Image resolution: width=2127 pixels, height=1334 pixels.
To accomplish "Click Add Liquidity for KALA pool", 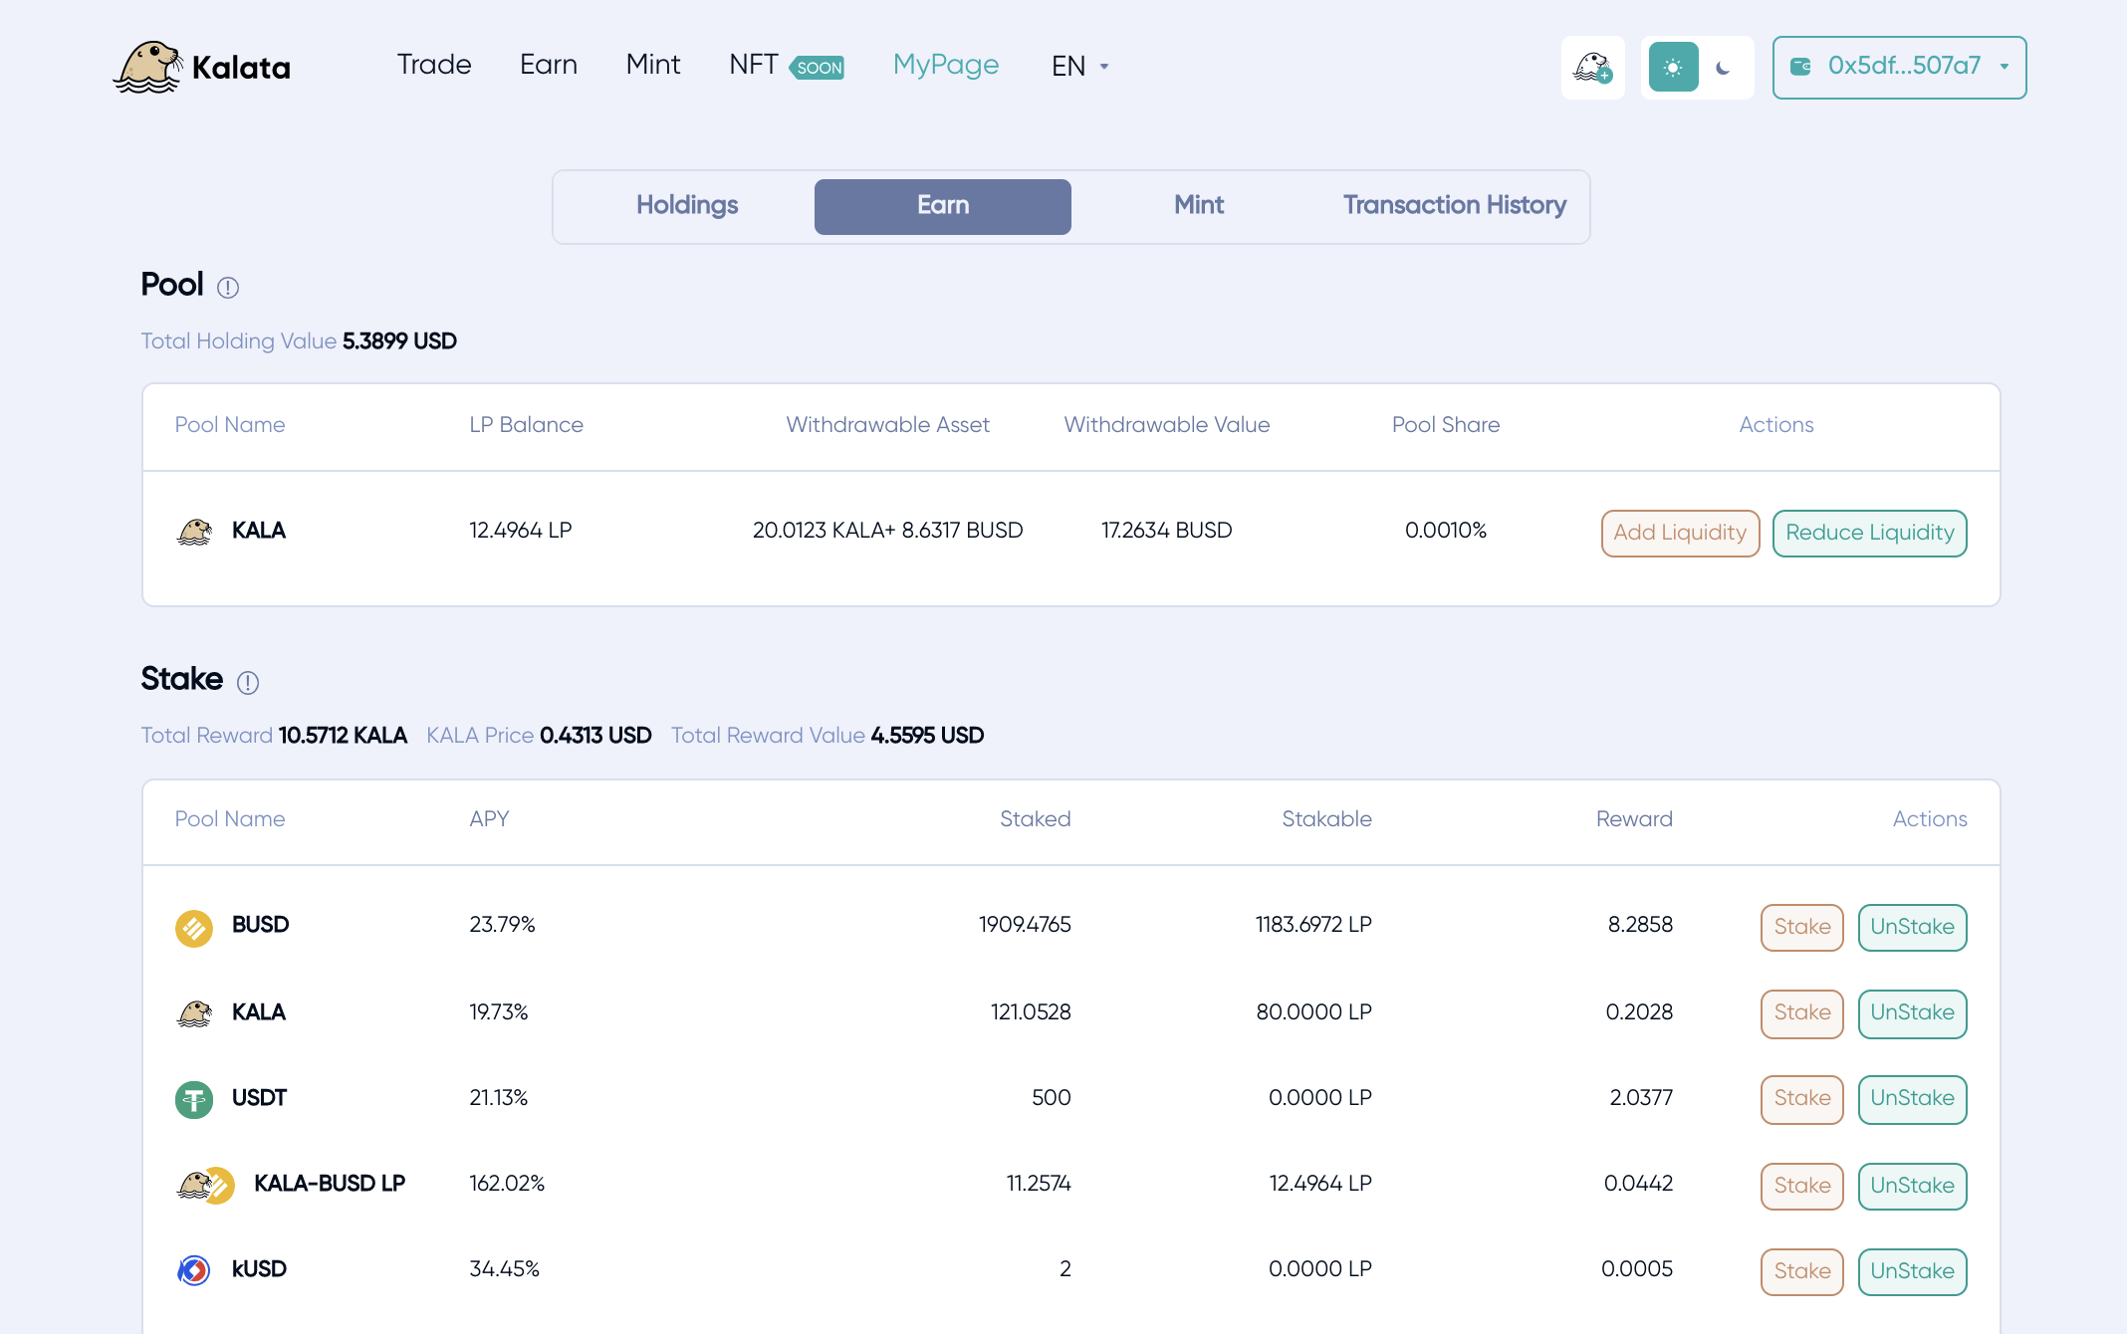I will tap(1680, 533).
